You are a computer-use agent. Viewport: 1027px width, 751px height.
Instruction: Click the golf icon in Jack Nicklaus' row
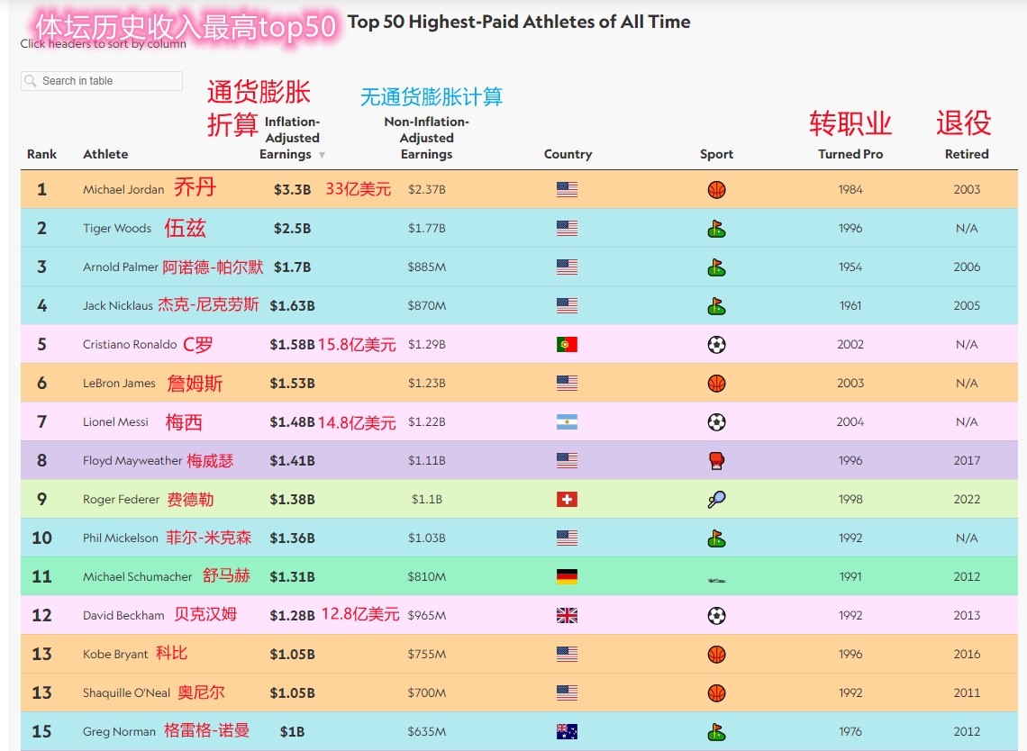click(716, 306)
